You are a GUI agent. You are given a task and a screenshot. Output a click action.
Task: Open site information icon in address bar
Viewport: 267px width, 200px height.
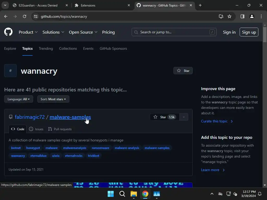[x=36, y=16]
